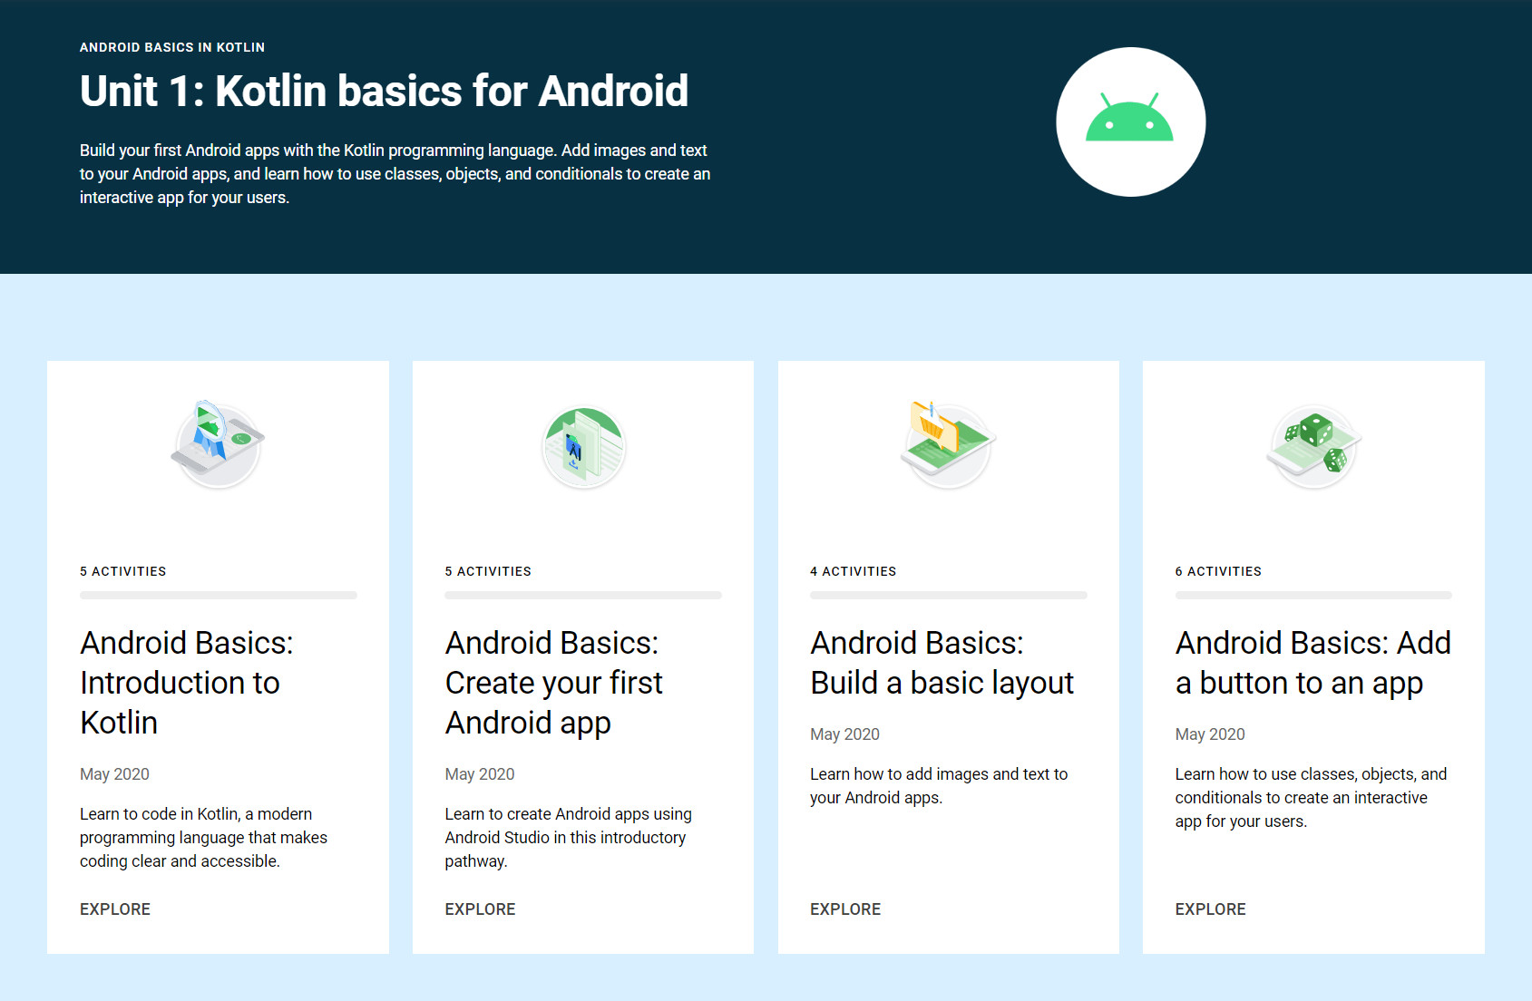Screen dimensions: 1532x1001
Task: Click the Android robot logo in header
Action: click(x=1130, y=121)
